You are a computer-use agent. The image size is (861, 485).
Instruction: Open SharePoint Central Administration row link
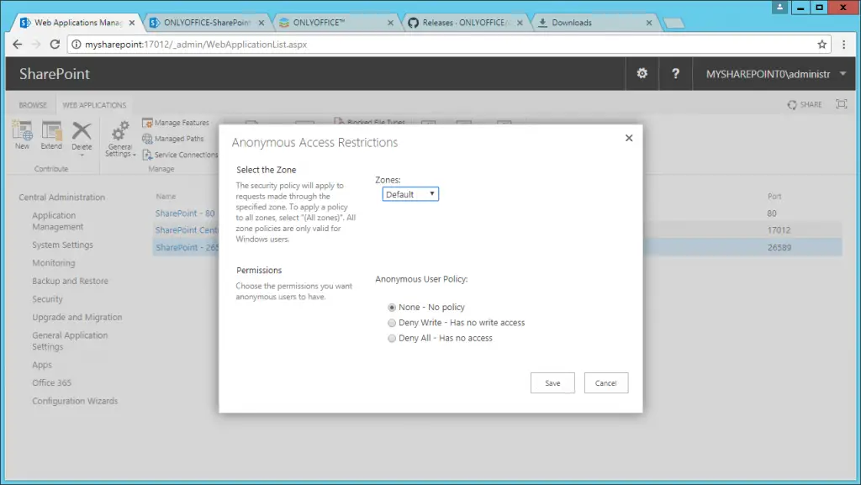tap(187, 230)
